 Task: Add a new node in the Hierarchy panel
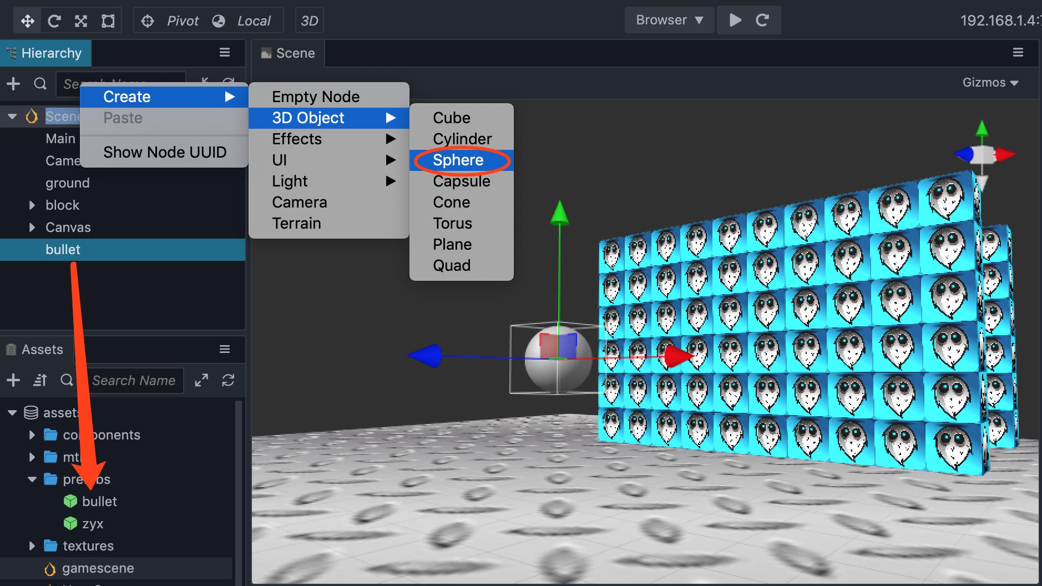(x=13, y=83)
